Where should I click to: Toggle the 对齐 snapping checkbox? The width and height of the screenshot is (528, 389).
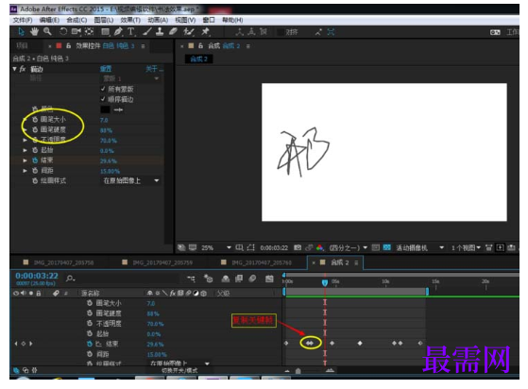tap(280, 32)
